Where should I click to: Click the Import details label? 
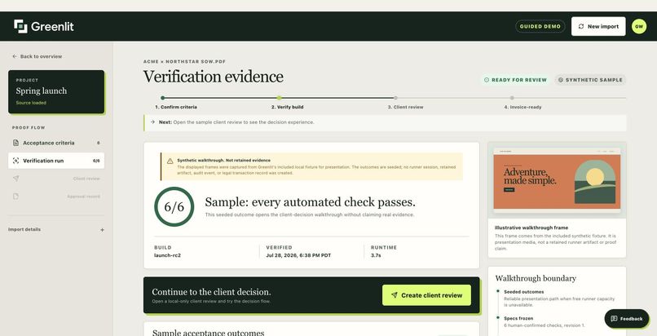click(24, 230)
